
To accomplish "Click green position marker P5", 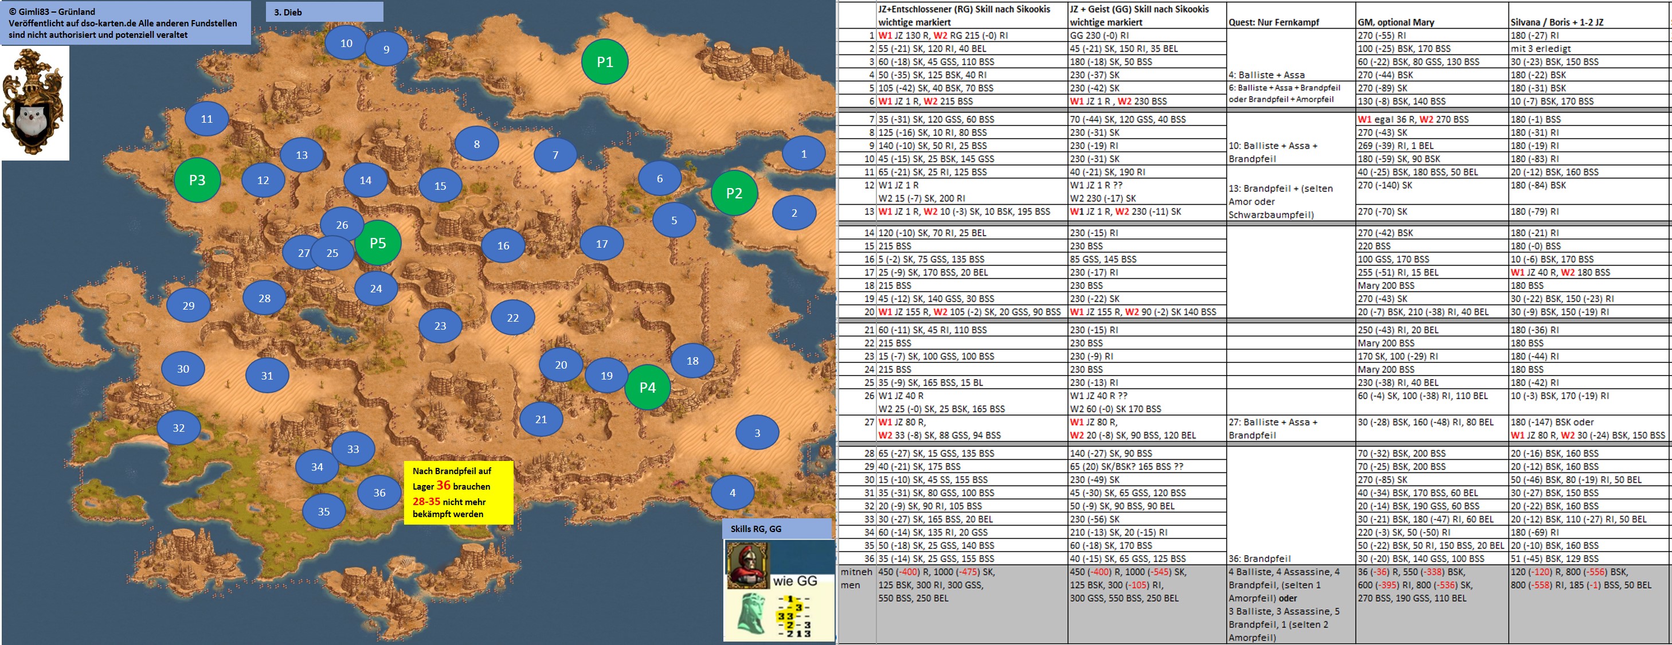I will [x=378, y=243].
